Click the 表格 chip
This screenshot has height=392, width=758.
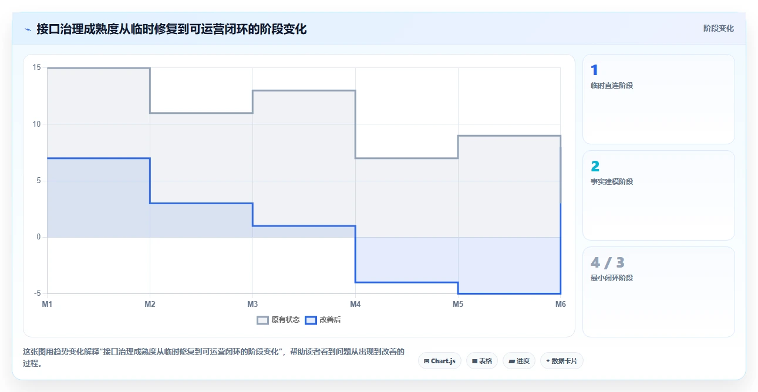click(x=482, y=361)
